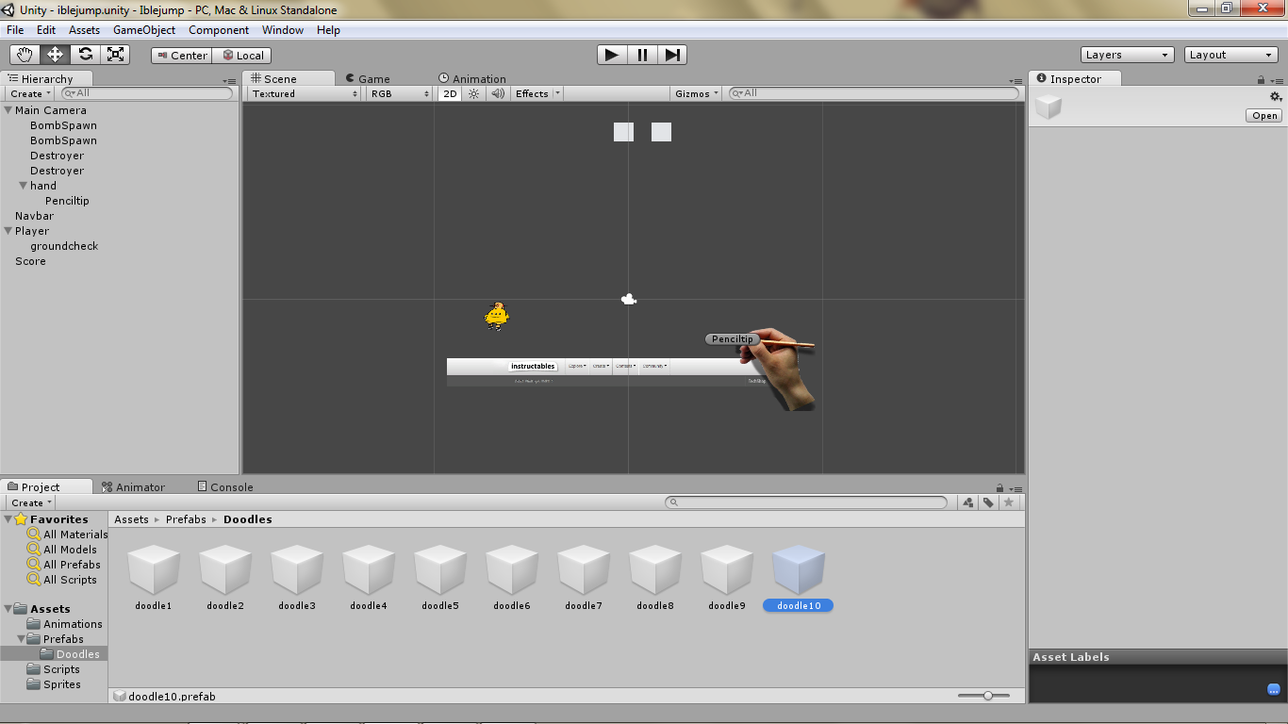1288x724 pixels.
Task: Toggle the Project panel lock icon
Action: coord(1001,488)
